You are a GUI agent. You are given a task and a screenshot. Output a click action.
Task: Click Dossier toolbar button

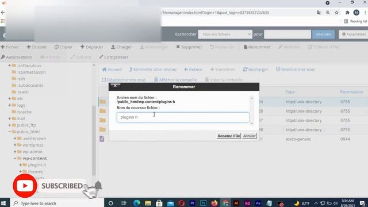pos(37,47)
